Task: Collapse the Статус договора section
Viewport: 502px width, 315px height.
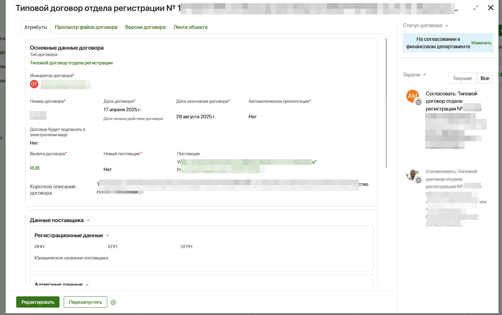Action: (x=447, y=26)
